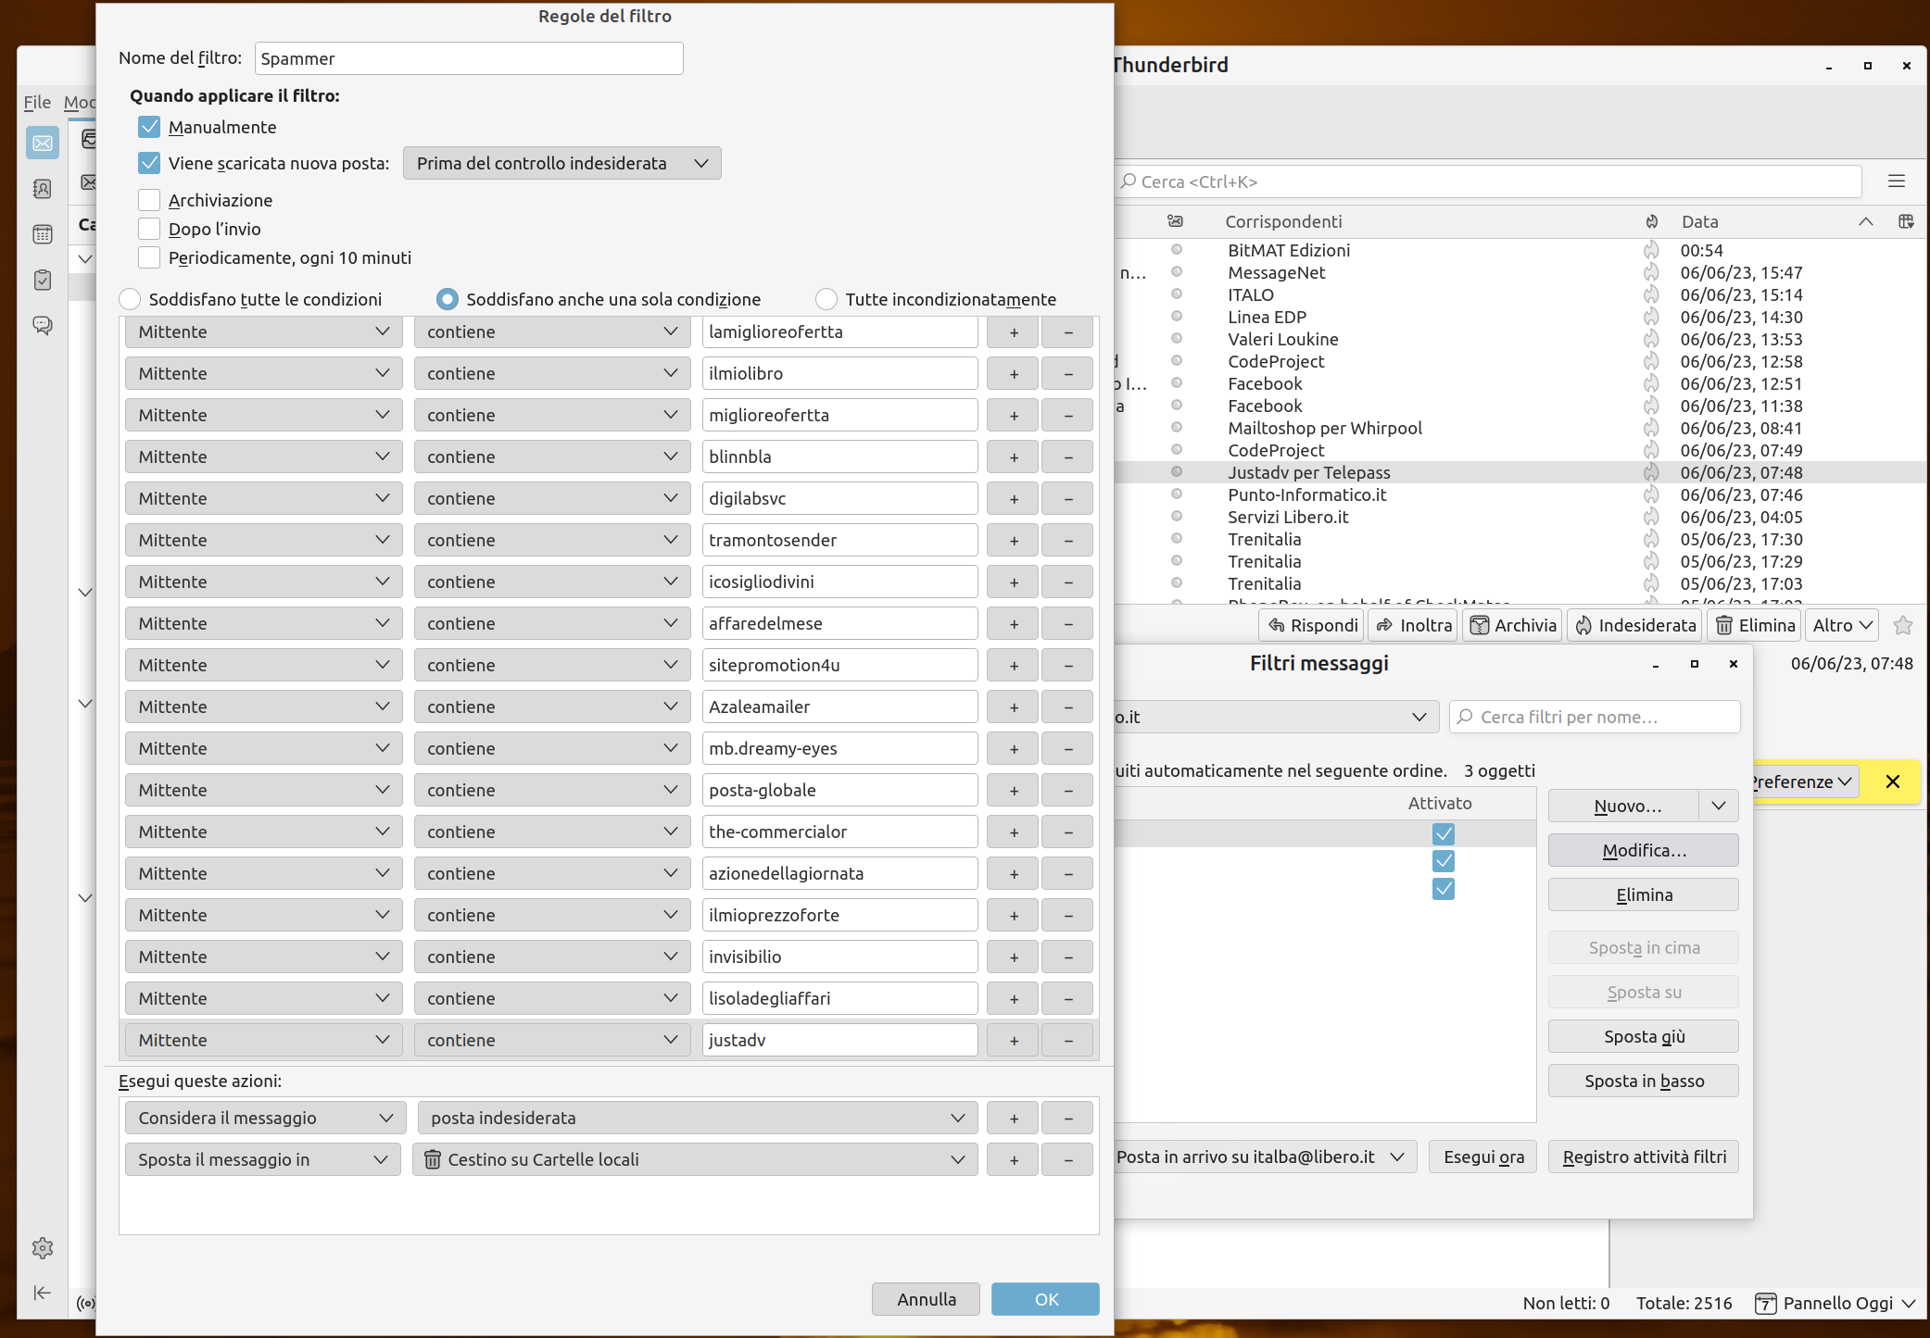Click Annulla to cancel filter
Viewport: 1930px width, 1338px height.
(926, 1299)
